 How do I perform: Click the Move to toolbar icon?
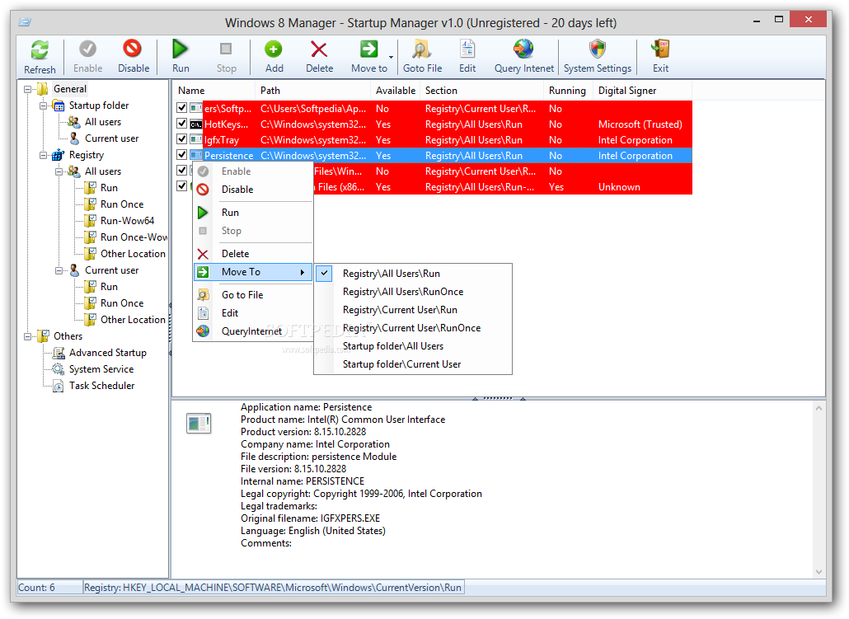pyautogui.click(x=368, y=49)
